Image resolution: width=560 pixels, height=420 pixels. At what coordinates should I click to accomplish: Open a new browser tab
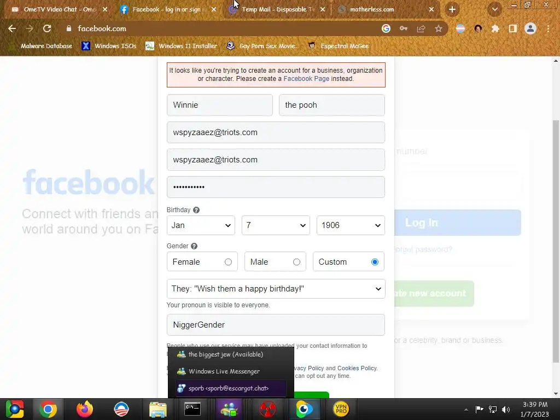point(452,9)
